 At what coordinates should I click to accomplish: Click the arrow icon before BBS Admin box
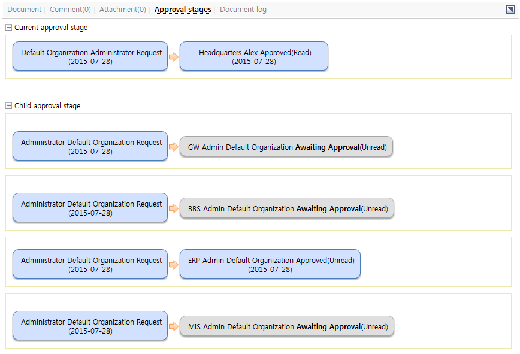[174, 208]
